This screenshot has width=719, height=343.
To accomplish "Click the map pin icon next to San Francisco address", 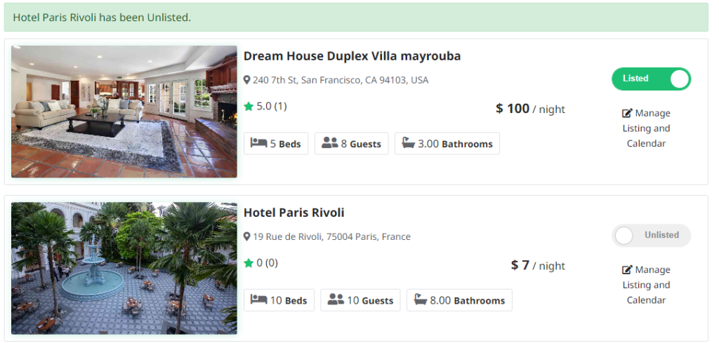I will point(247,80).
